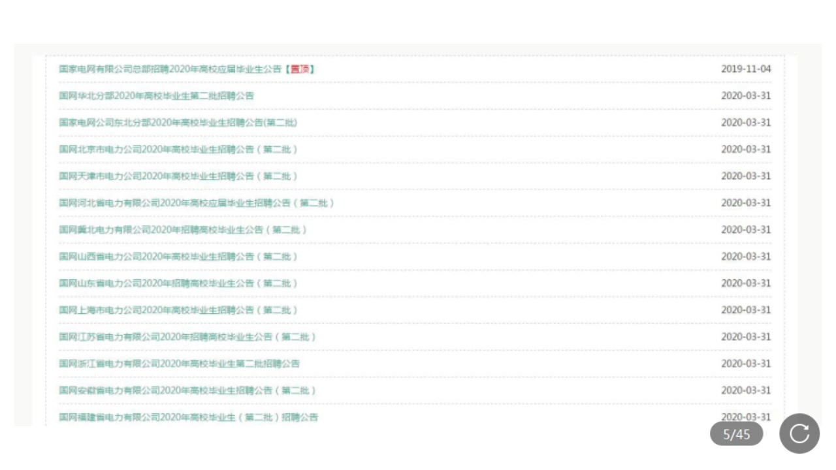Screen dimensions: 836x470
Task: Open 国网天津市电力公司 recruitment announcement
Action: tap(178, 176)
